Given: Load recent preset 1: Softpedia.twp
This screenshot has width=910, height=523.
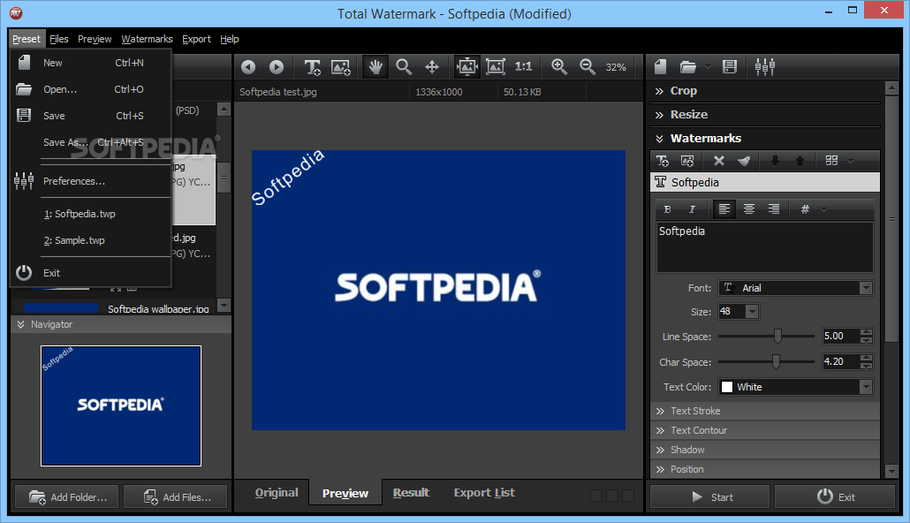Looking at the screenshot, I should coord(91,214).
